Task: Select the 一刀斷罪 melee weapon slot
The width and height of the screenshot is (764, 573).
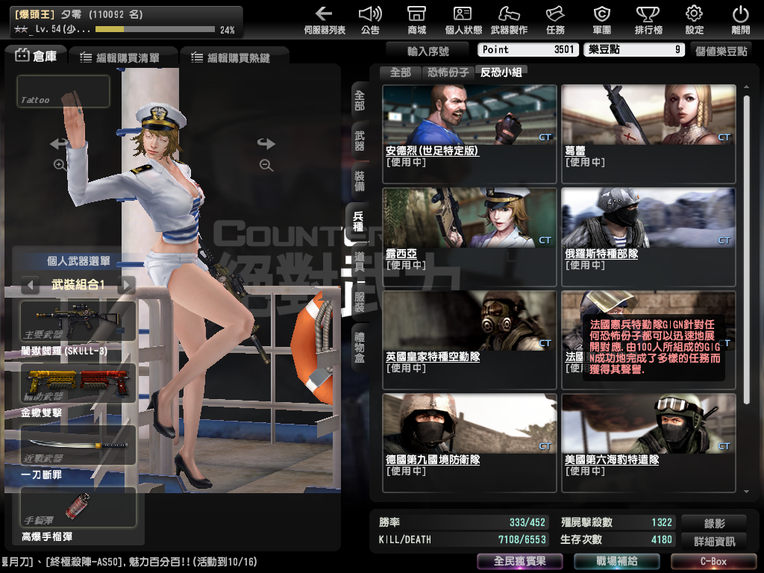Action: (x=78, y=445)
